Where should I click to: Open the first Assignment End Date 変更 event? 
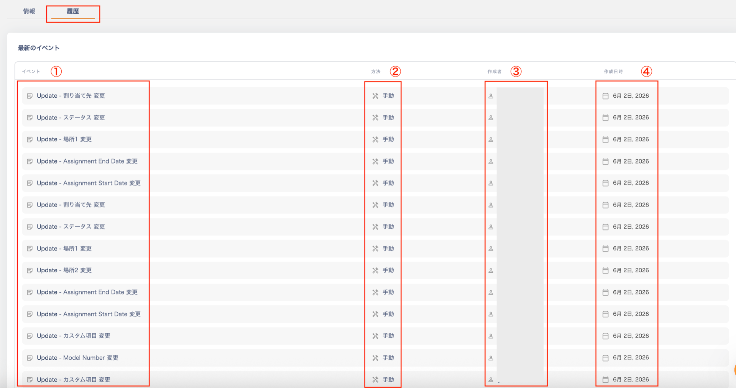pyautogui.click(x=87, y=161)
